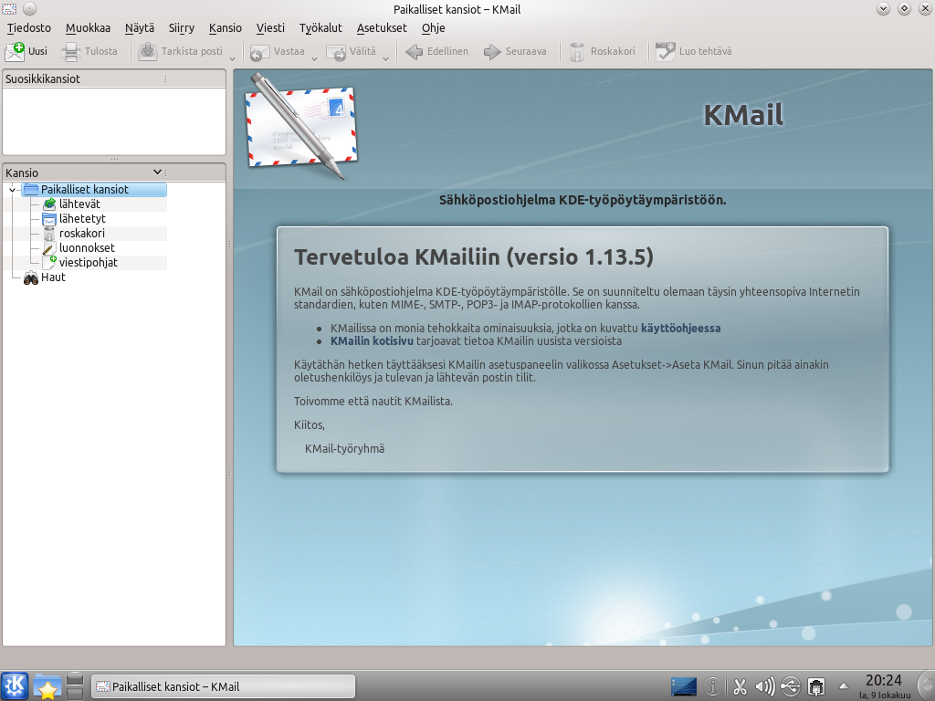Click the Välitä forward icon
Viewport: 935px width, 701px height.
point(336,52)
